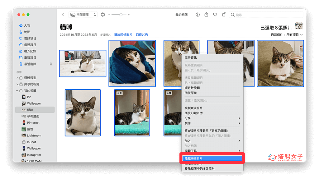This screenshot has width=319, height=179.
Task: Open 人物 in the sidebar
Action: click(27, 25)
